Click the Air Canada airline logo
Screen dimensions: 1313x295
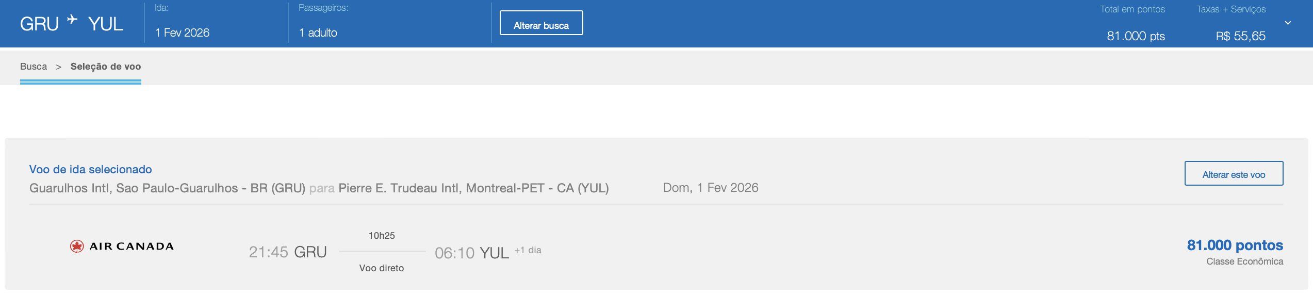point(122,247)
